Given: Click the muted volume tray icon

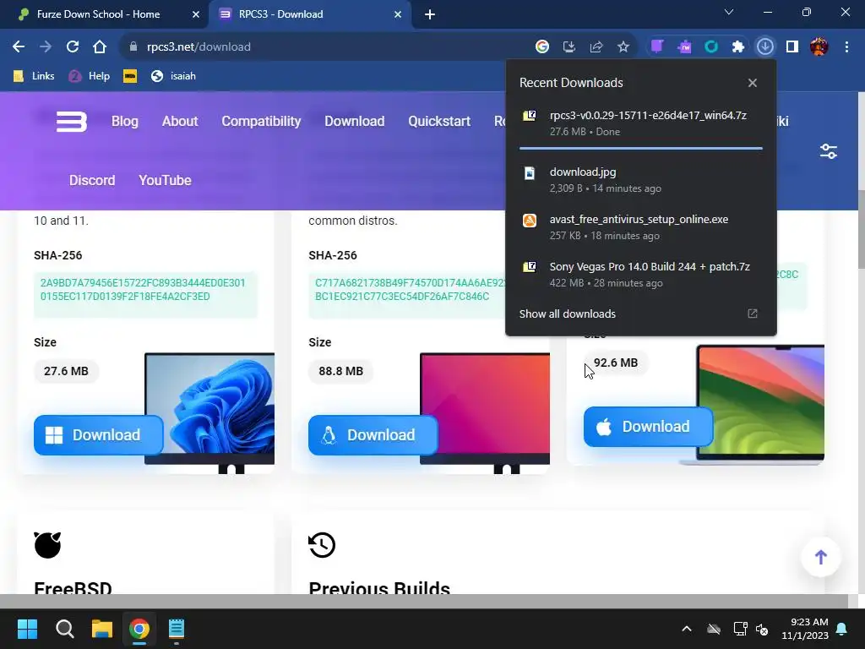Looking at the screenshot, I should point(763,629).
